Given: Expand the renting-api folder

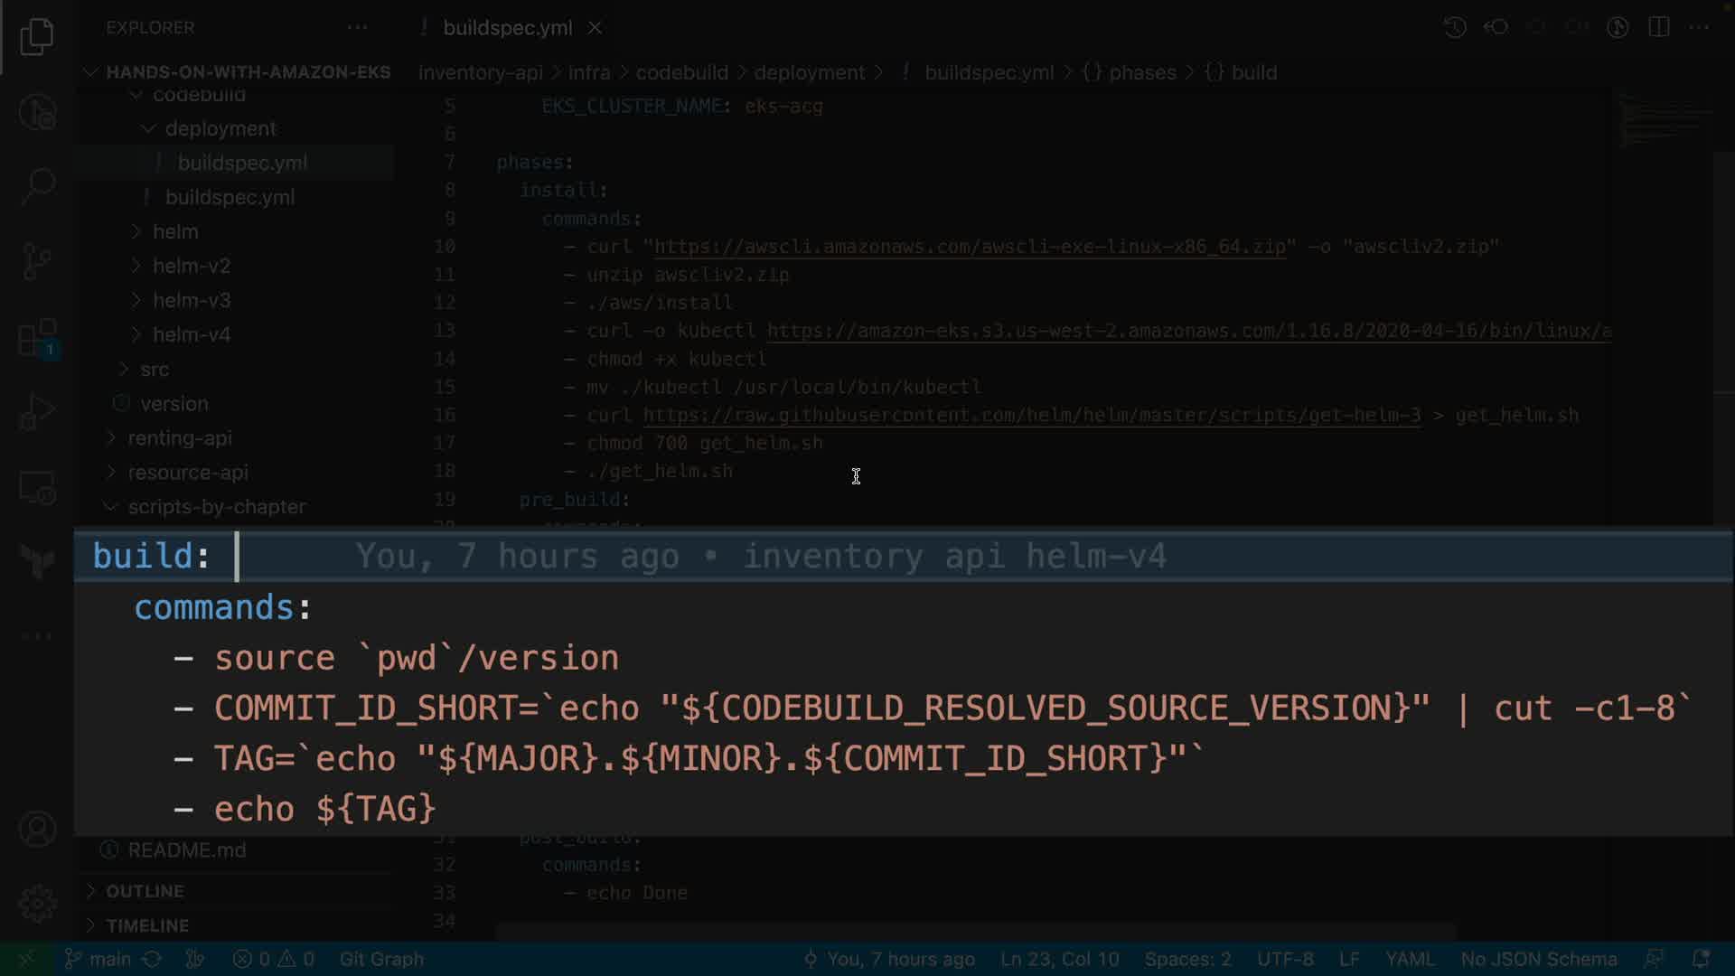Looking at the screenshot, I should pyautogui.click(x=180, y=438).
